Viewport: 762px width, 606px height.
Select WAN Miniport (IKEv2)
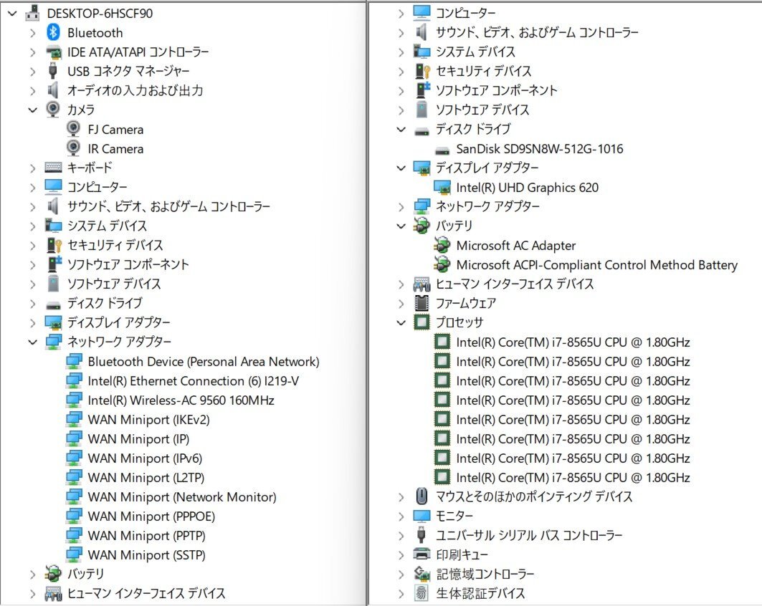coord(148,420)
